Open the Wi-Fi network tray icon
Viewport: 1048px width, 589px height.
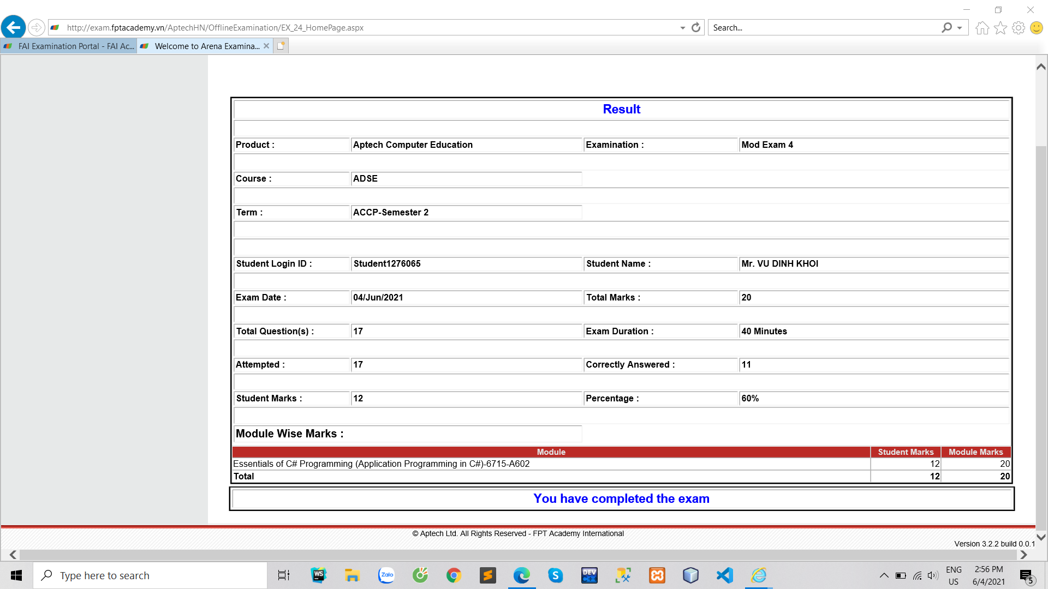(918, 575)
